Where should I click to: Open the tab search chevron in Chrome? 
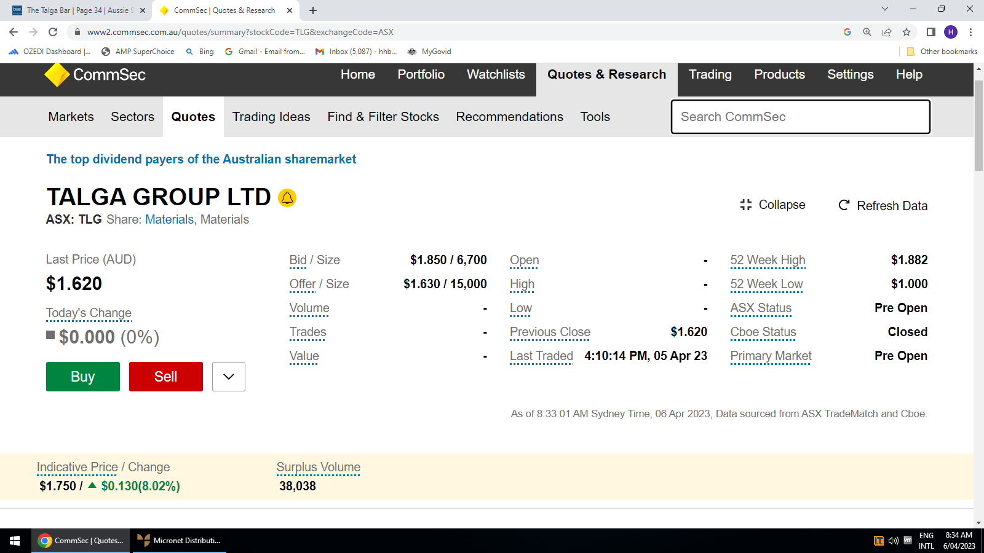point(885,9)
